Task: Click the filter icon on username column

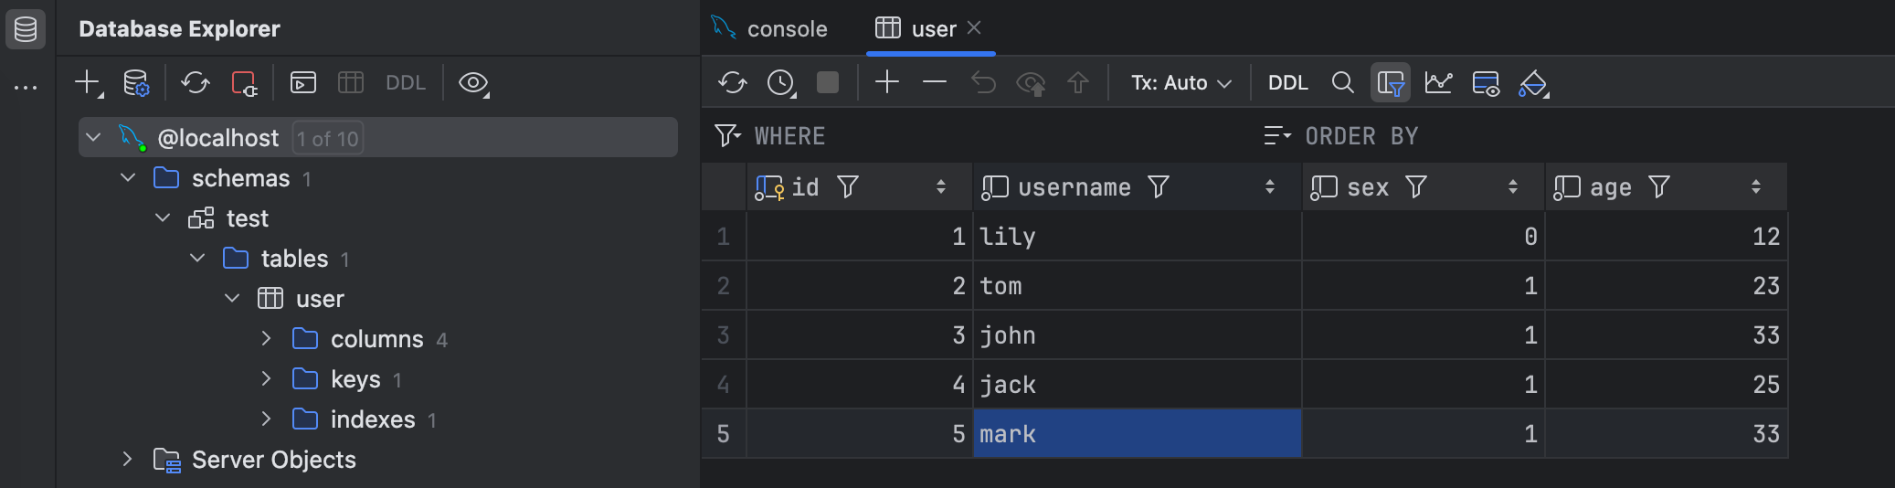Action: (x=1159, y=187)
